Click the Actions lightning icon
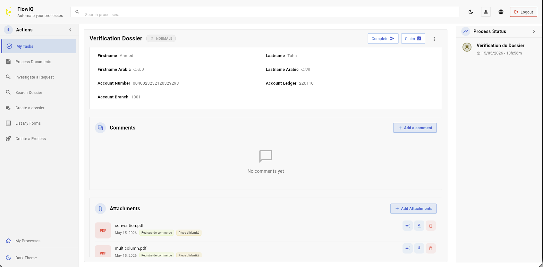Viewport: 543px width, 267px height. coord(8,30)
